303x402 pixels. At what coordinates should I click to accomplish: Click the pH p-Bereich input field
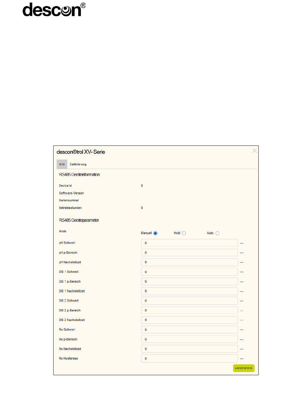coord(189,253)
